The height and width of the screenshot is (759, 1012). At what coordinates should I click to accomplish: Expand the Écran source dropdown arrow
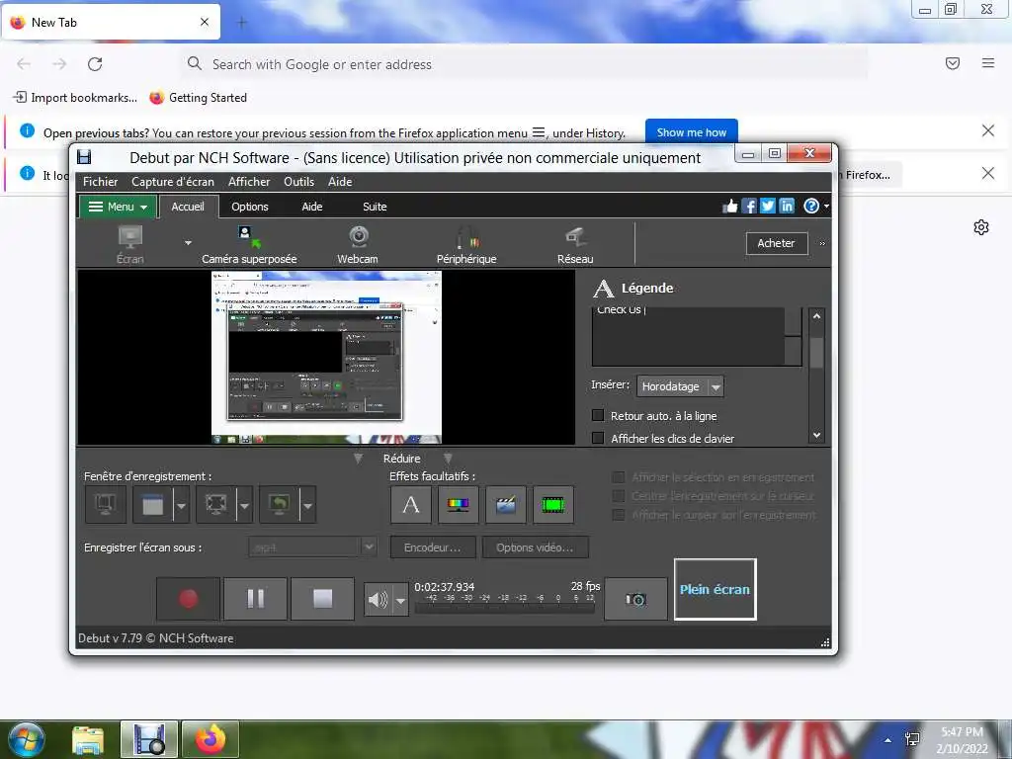coord(188,243)
